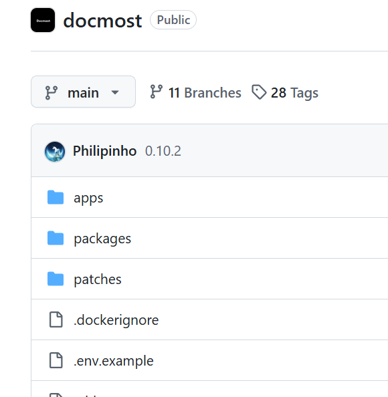
Task: Open Philipinho's profile avatar
Action: pos(55,152)
